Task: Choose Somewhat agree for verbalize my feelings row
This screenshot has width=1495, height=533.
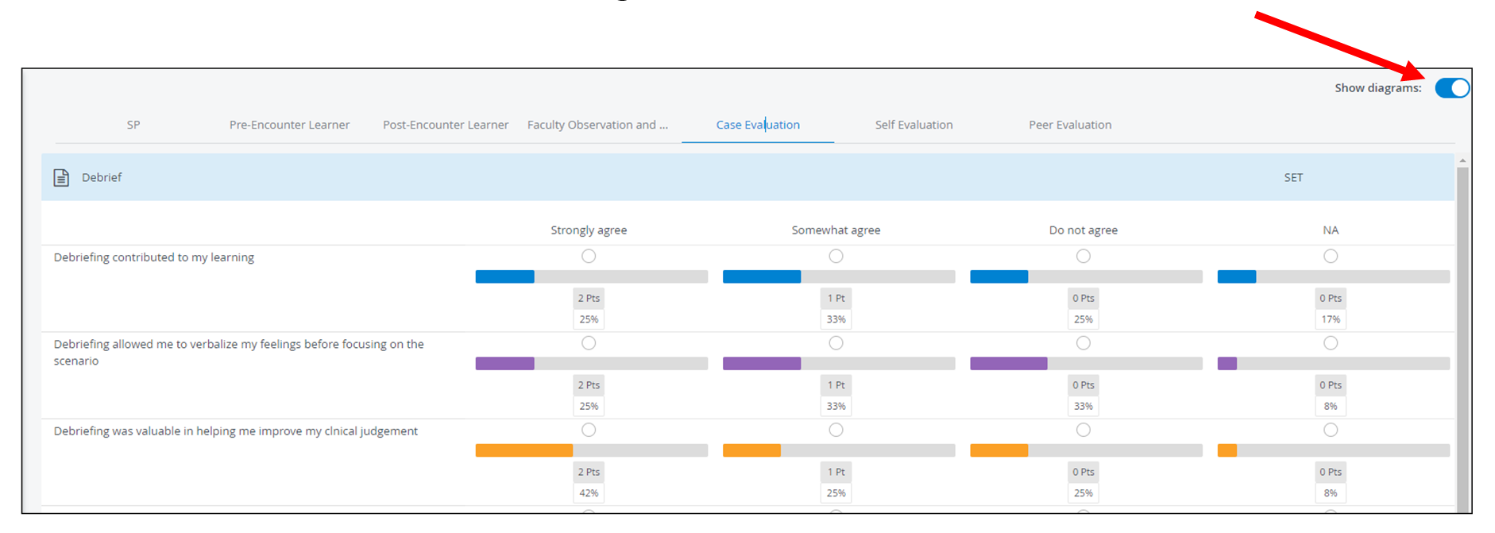Action: pyautogui.click(x=836, y=343)
